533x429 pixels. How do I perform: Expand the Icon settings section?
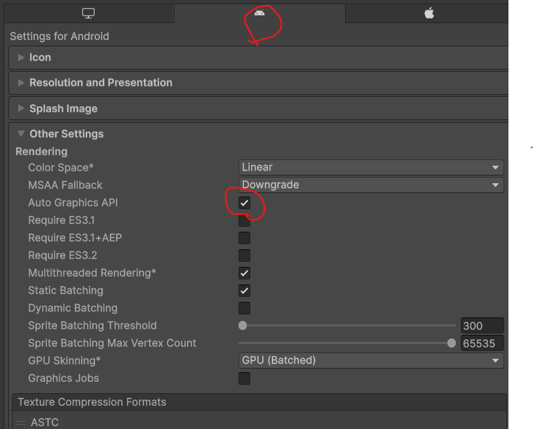[39, 58]
